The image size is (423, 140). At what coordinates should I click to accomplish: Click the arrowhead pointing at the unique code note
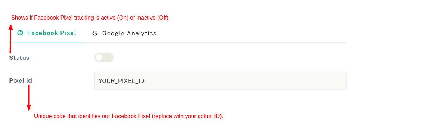click(29, 108)
